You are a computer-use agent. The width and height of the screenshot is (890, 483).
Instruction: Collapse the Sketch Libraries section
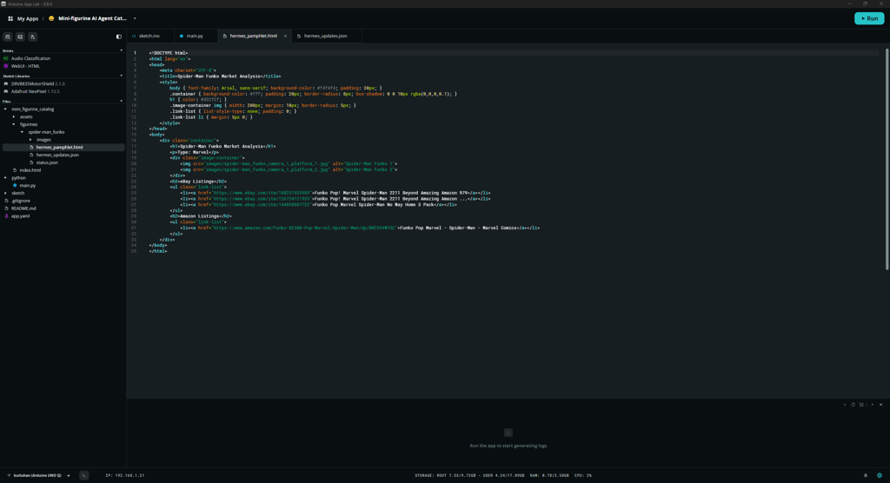click(121, 76)
